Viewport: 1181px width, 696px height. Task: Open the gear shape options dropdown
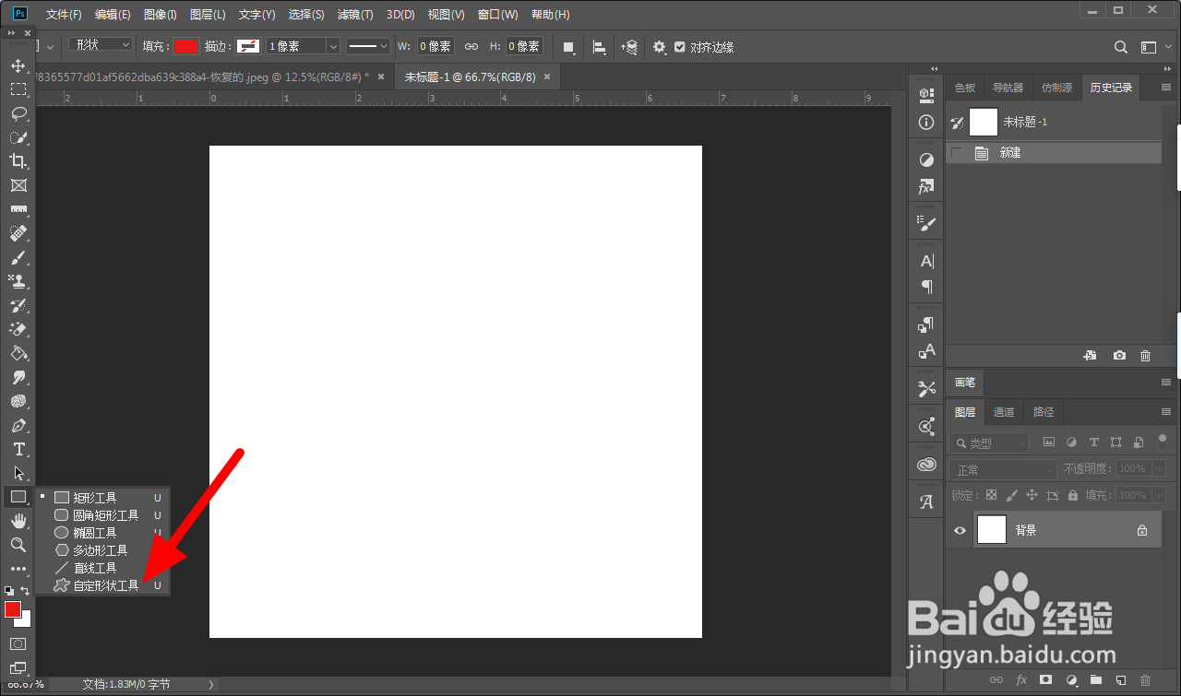coord(659,47)
